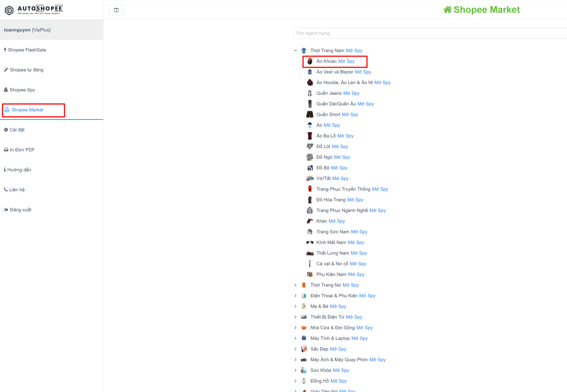This screenshot has width=567, height=392.
Task: Click the Quần Short shorts icon
Action: click(x=310, y=115)
